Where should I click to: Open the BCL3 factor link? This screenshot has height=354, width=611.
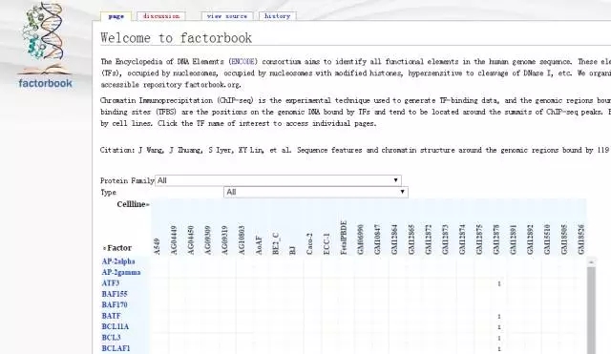[112, 338]
